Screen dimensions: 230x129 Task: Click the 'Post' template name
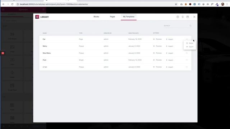tap(45, 60)
